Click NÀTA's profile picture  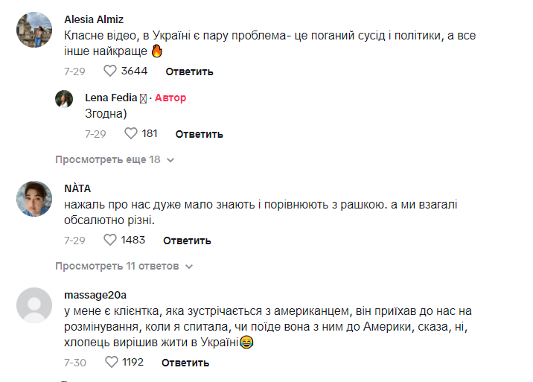click(x=34, y=200)
